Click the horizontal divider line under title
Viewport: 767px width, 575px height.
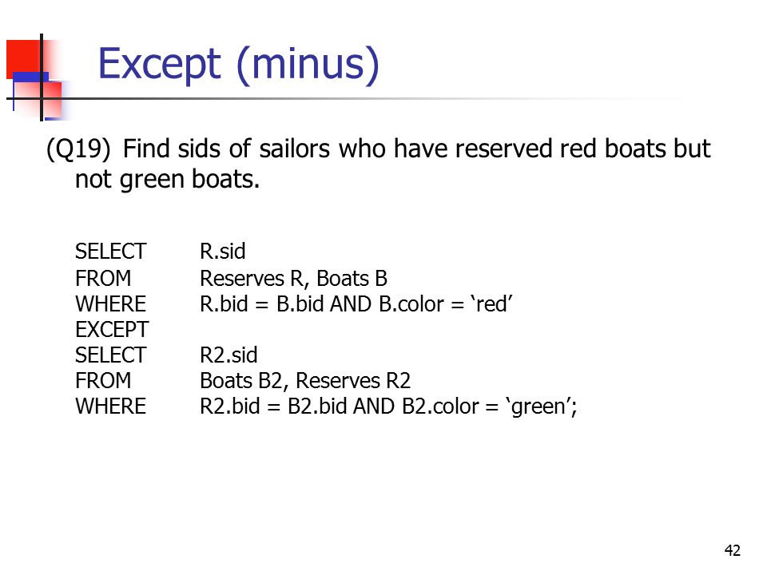tap(343, 99)
